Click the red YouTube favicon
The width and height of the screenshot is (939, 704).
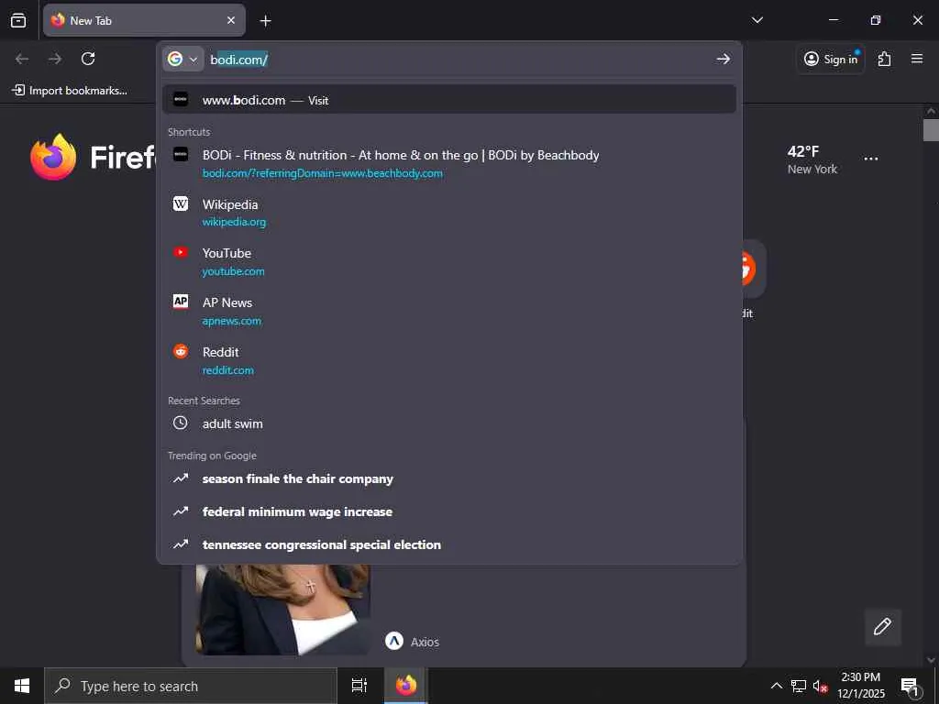click(x=181, y=252)
